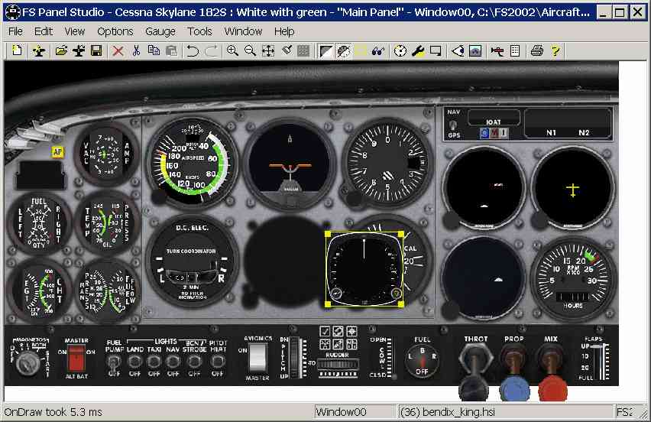Click the clock-face gauge toolbar icon
Image resolution: width=651 pixels, height=422 pixels.
pos(400,50)
